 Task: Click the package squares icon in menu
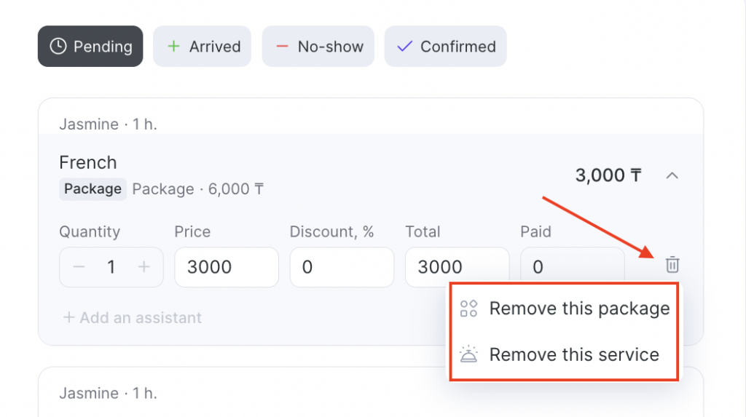pos(468,309)
